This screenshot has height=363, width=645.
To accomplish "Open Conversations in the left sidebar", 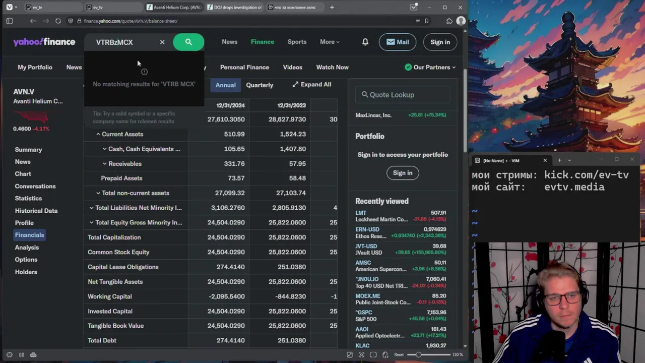I will click(35, 186).
